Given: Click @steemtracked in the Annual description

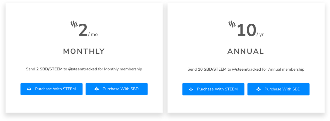Looking at the screenshot, I should point(246,69).
